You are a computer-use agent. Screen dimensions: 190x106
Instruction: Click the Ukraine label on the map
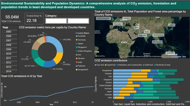click(127, 18)
